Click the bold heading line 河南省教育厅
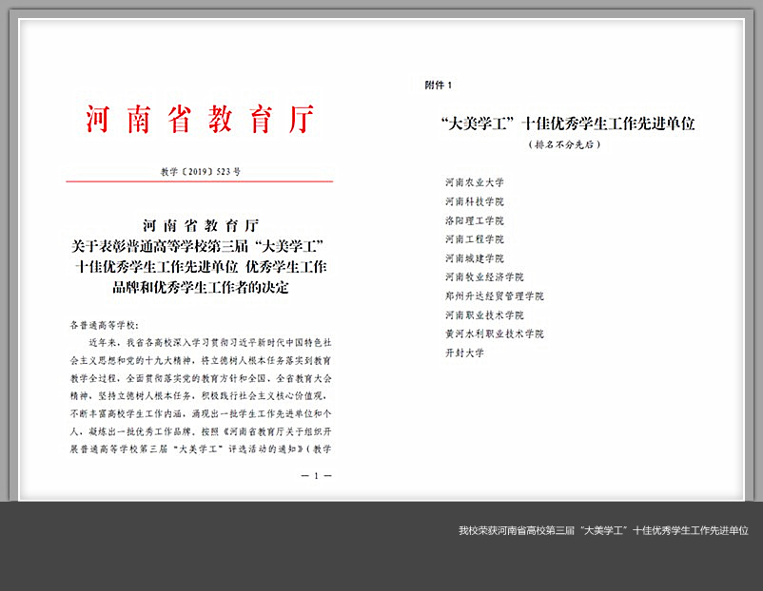 pyautogui.click(x=200, y=227)
